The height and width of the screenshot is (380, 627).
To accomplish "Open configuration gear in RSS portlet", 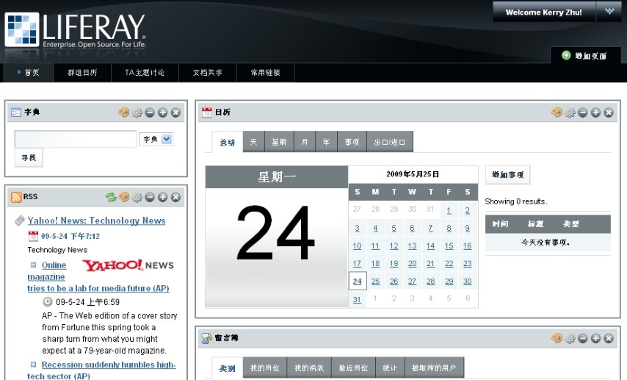I will [137, 197].
